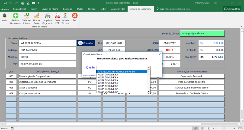The width and height of the screenshot is (244, 130).
Task: Click quantity cell 008
Action: click(x=11, y=88)
